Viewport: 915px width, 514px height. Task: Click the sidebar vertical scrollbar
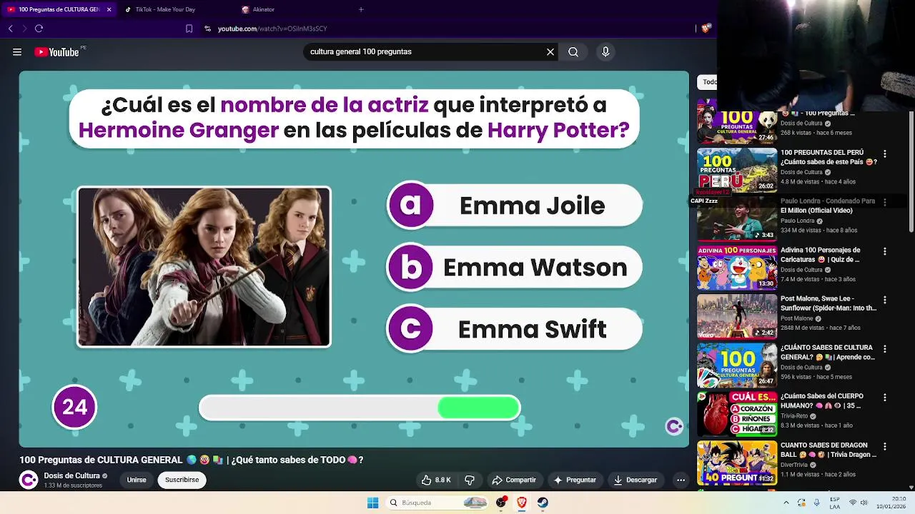[x=911, y=171]
